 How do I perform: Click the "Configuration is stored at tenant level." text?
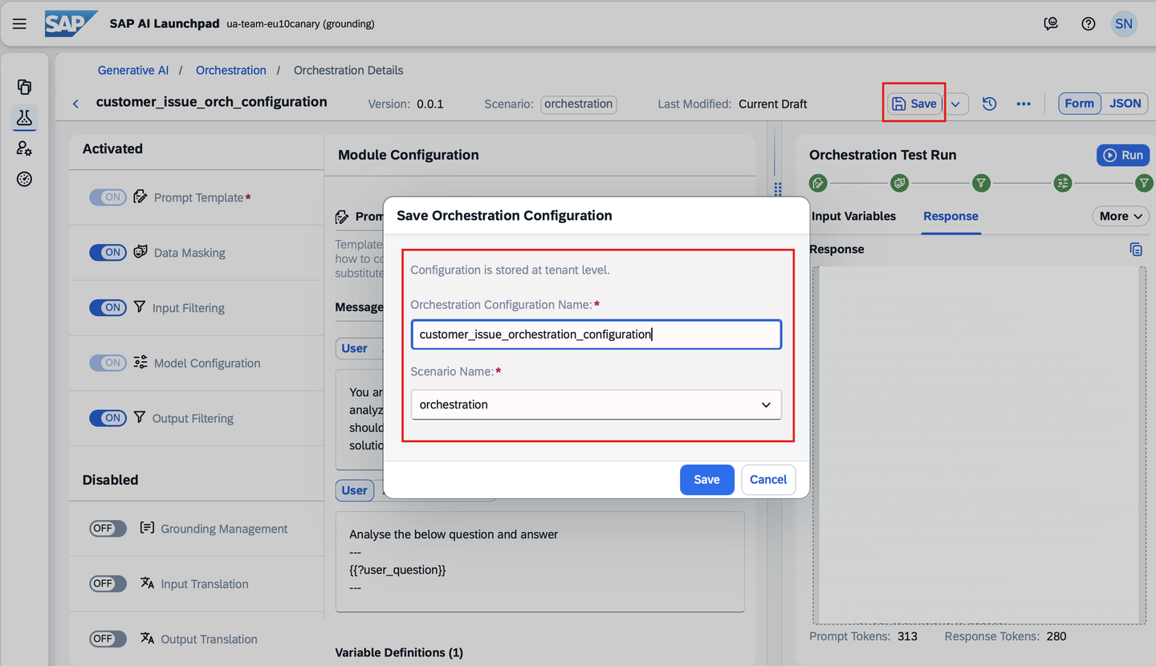pyautogui.click(x=510, y=270)
